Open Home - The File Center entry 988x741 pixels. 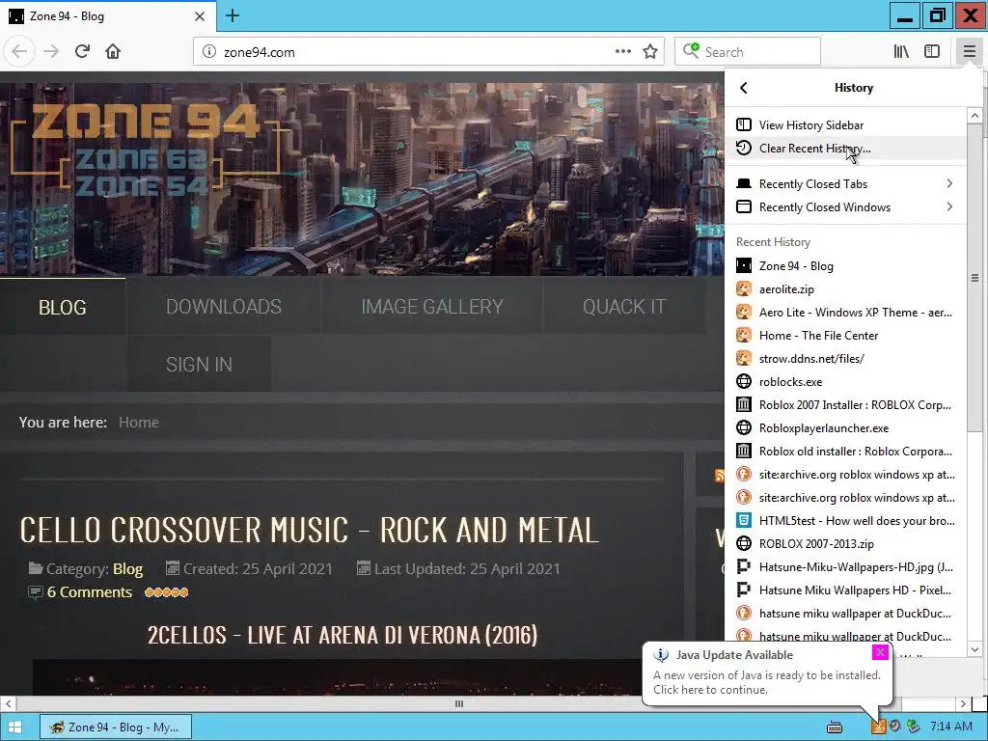[x=845, y=336]
